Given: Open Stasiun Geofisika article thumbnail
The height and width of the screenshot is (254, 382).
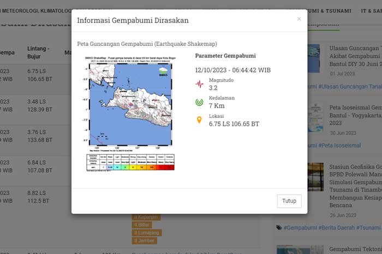Looking at the screenshot, I should (x=315, y=177).
